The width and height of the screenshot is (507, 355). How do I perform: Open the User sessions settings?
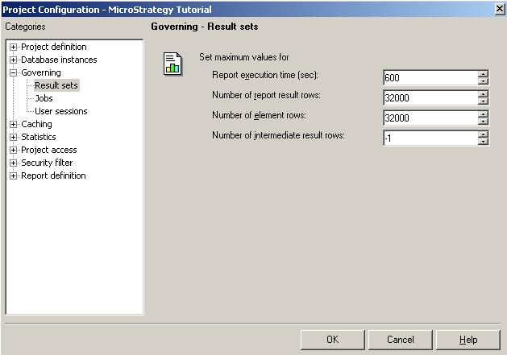click(60, 111)
